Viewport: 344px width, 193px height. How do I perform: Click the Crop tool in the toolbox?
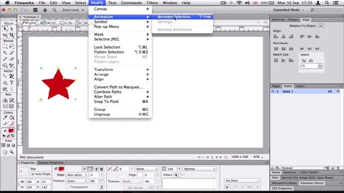click(11, 34)
